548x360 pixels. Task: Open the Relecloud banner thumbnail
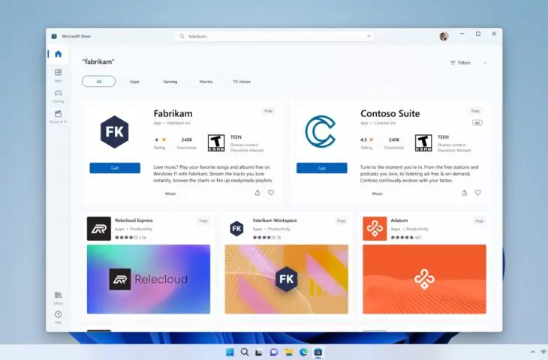pos(149,279)
